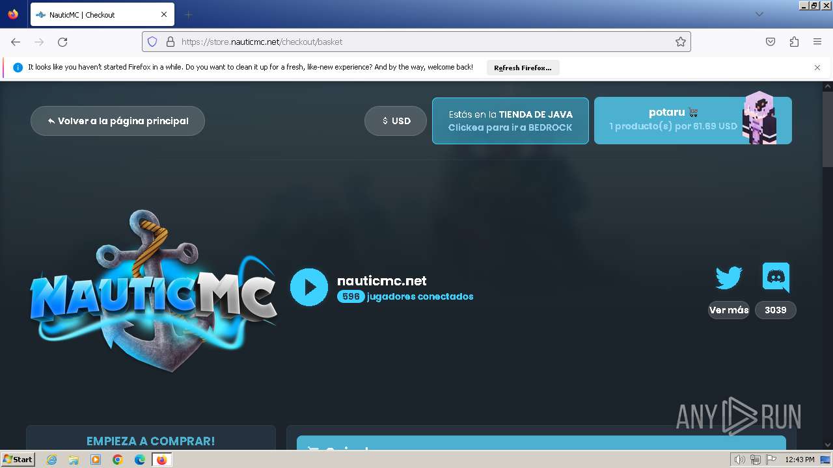Click the Refresh Firefox… button
Screen dimensions: 833x468
(523, 68)
